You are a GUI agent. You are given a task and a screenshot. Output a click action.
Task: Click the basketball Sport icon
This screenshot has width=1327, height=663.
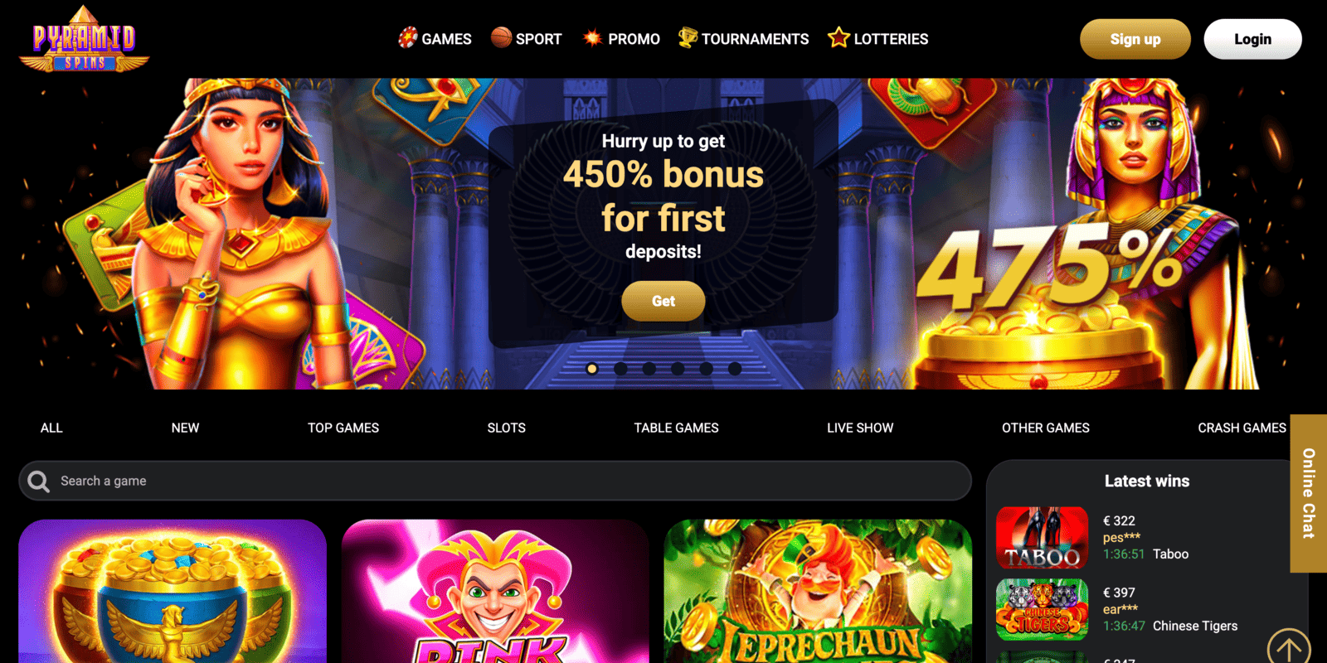click(501, 37)
